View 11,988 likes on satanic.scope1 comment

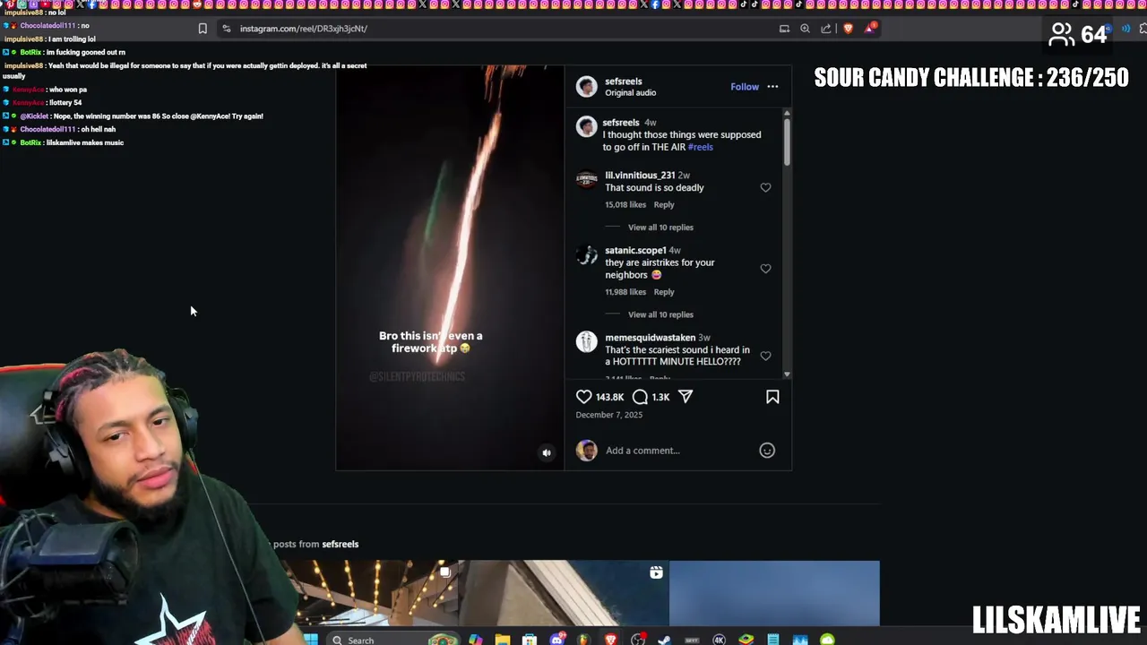tap(625, 292)
